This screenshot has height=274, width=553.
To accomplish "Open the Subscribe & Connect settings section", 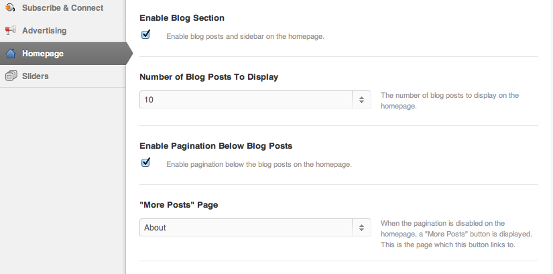I will pos(62,8).
